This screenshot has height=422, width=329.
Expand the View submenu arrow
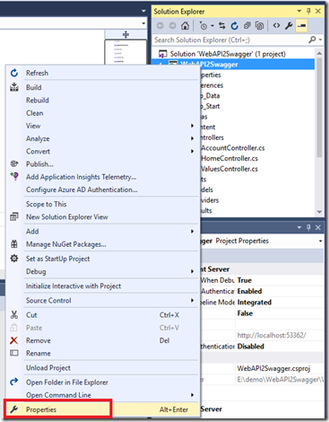[193, 126]
